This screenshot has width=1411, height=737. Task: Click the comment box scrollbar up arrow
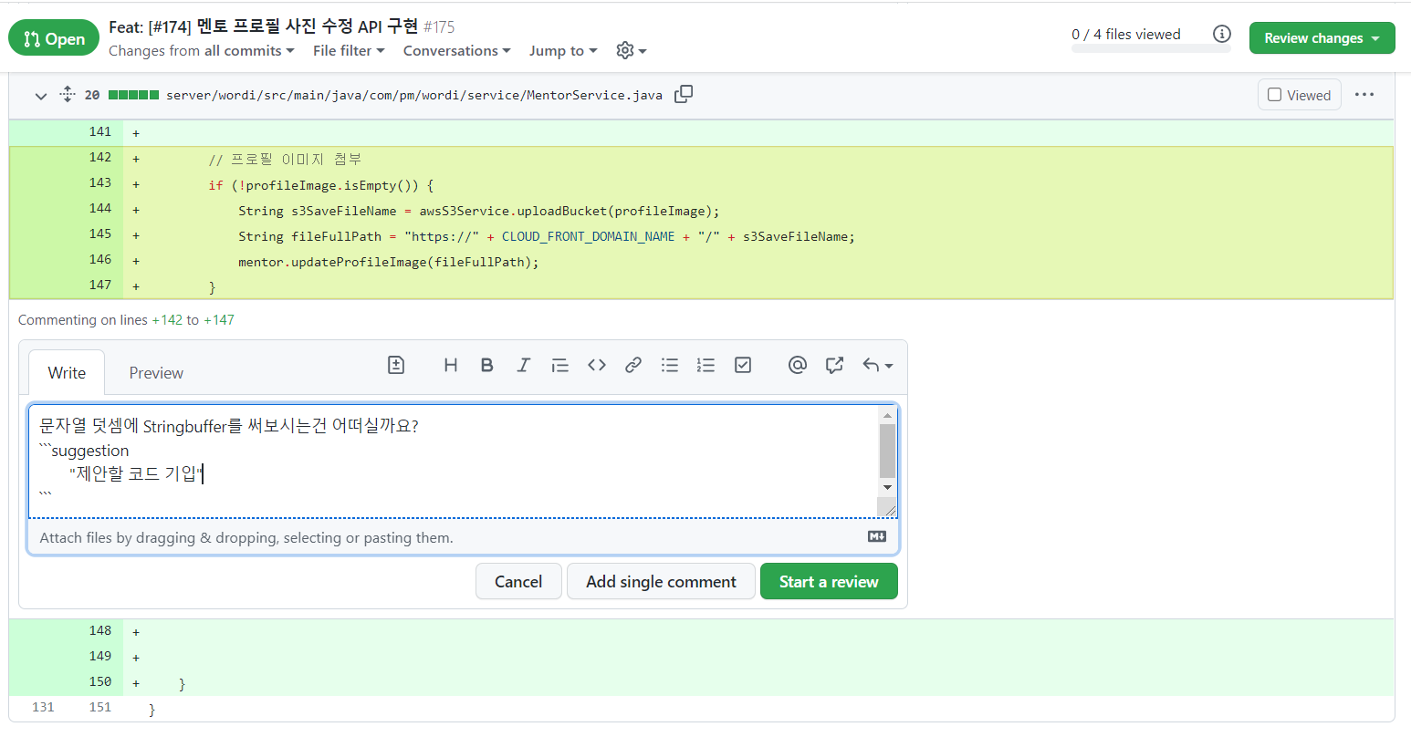pos(887,415)
